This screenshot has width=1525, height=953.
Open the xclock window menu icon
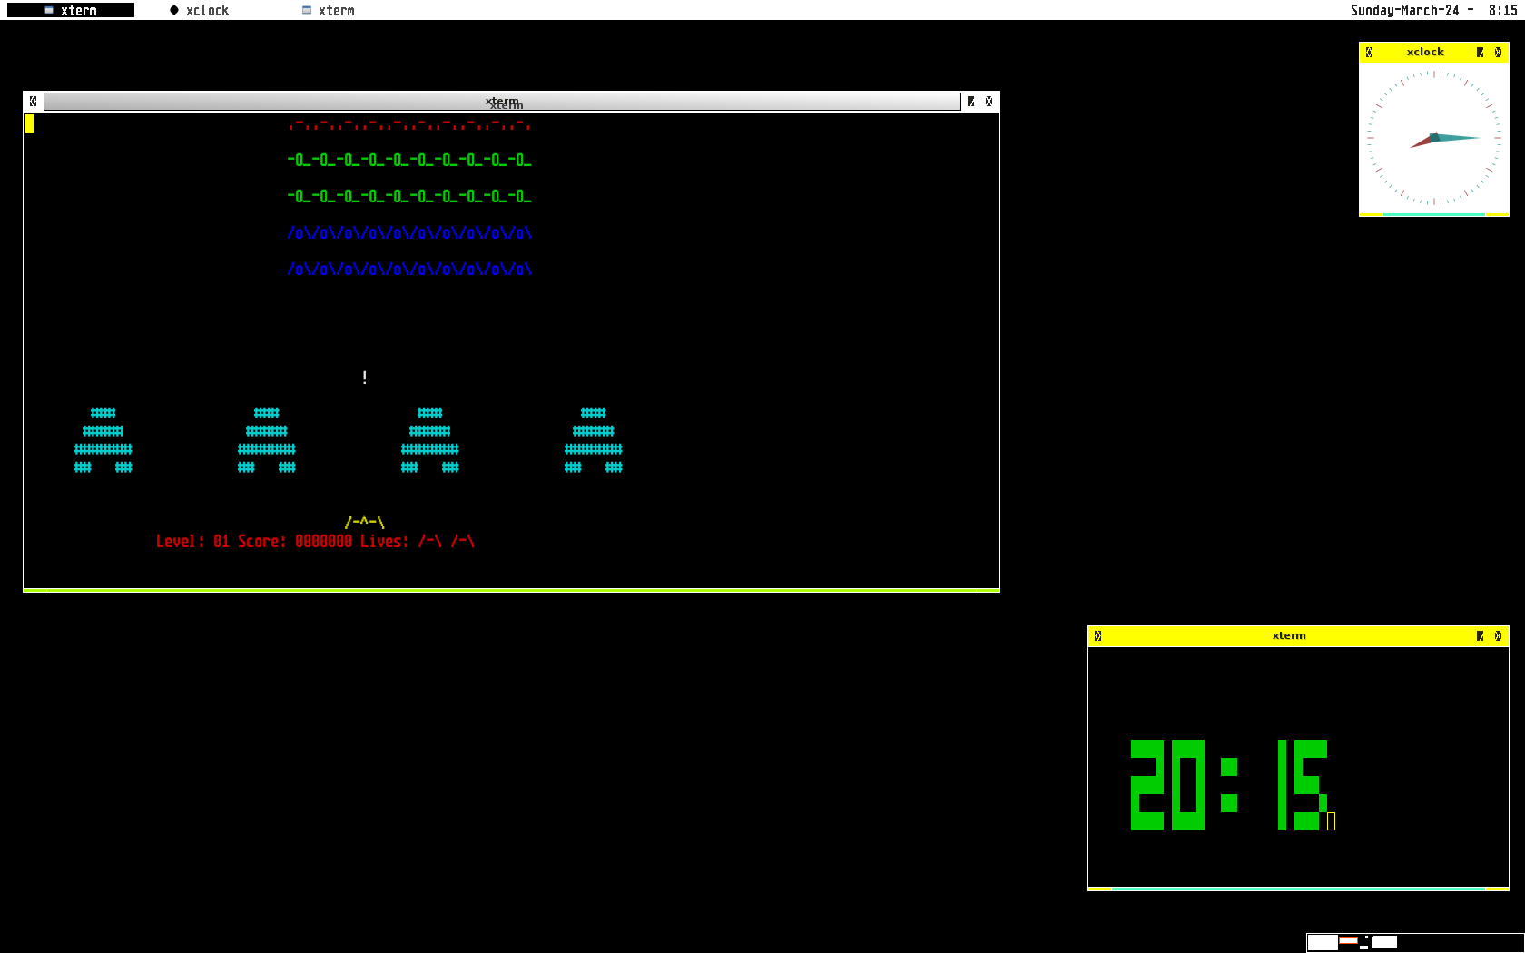pos(1369,52)
